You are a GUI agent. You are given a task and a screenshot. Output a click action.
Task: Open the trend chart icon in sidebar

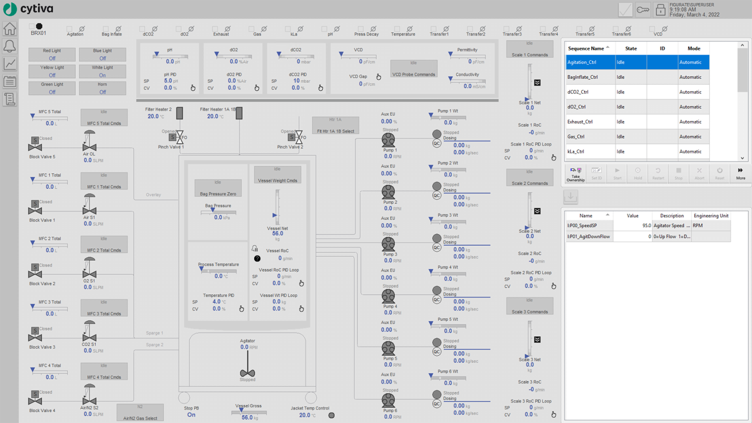click(x=10, y=64)
